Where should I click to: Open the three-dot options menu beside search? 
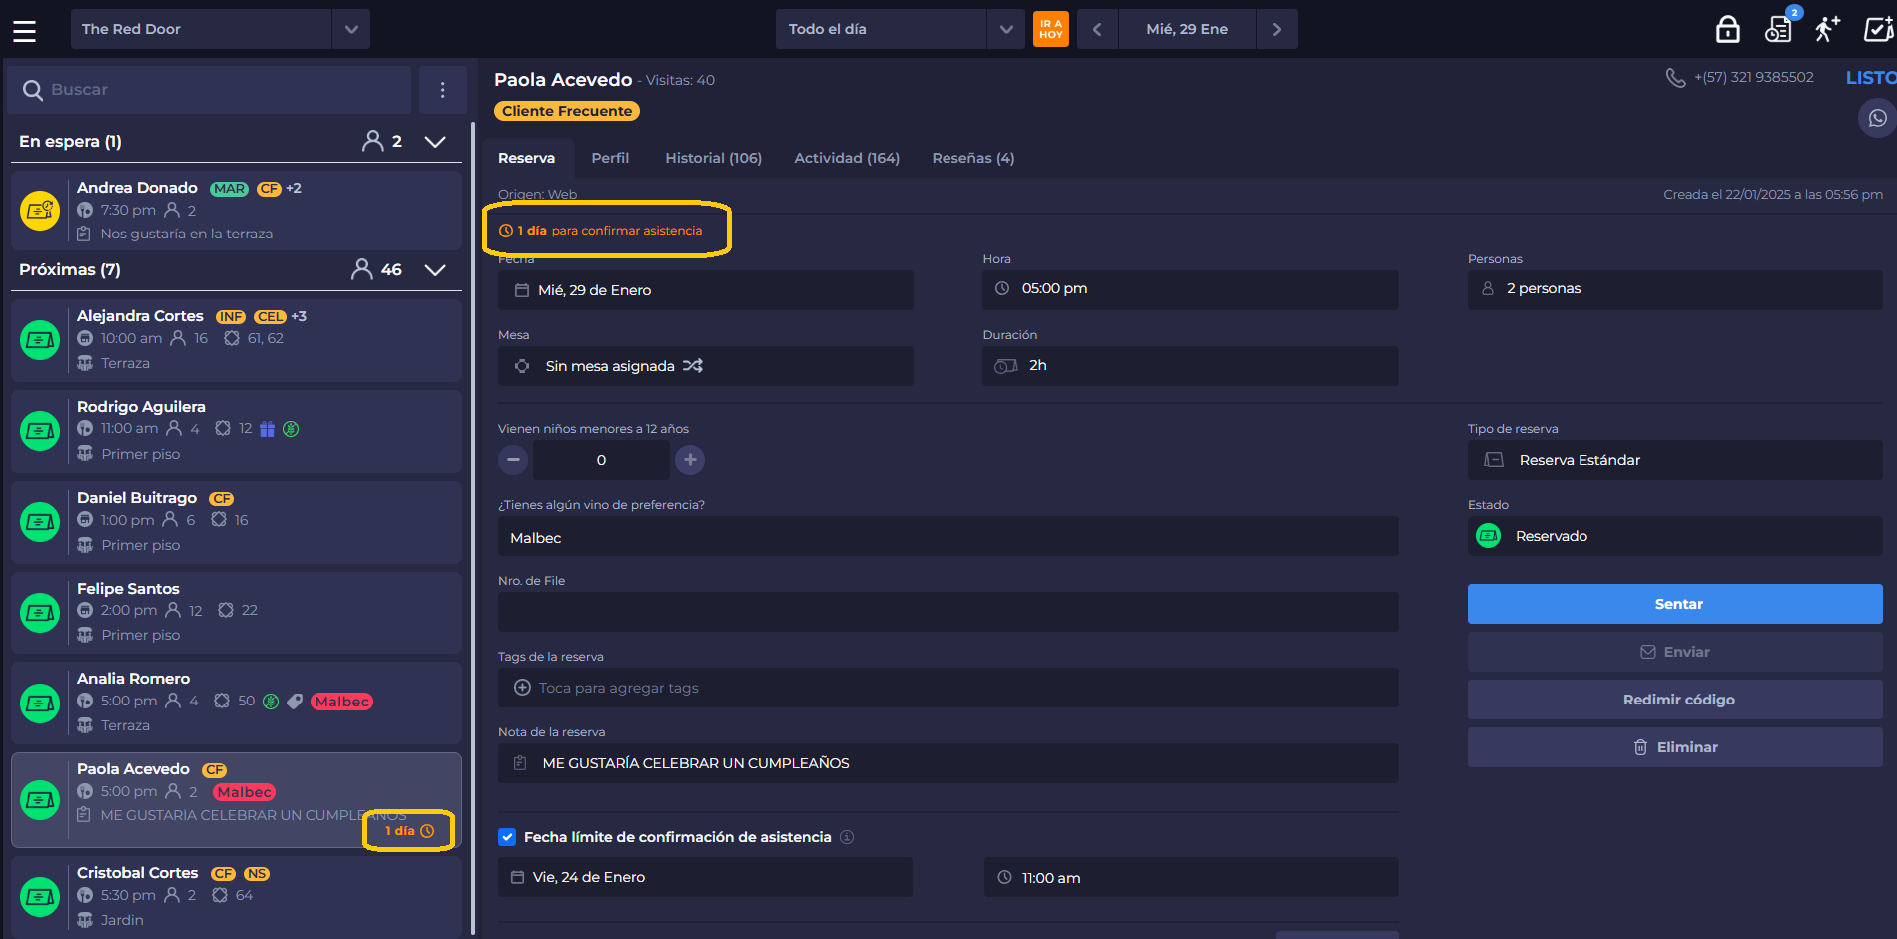(443, 90)
